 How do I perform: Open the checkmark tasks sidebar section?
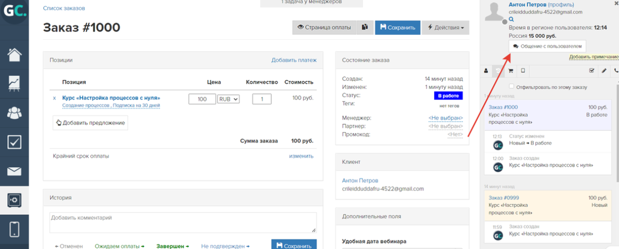click(14, 143)
